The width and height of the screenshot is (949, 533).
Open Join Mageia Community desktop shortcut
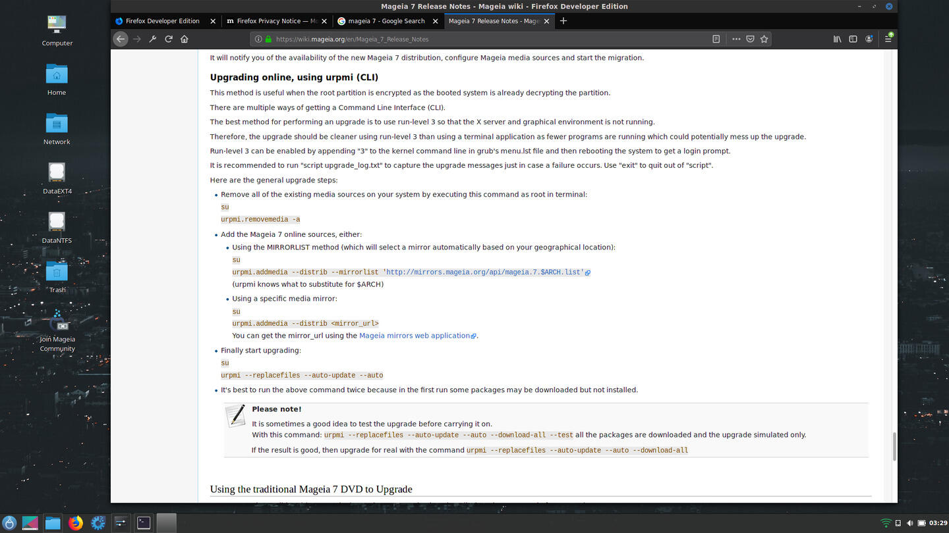(x=57, y=331)
